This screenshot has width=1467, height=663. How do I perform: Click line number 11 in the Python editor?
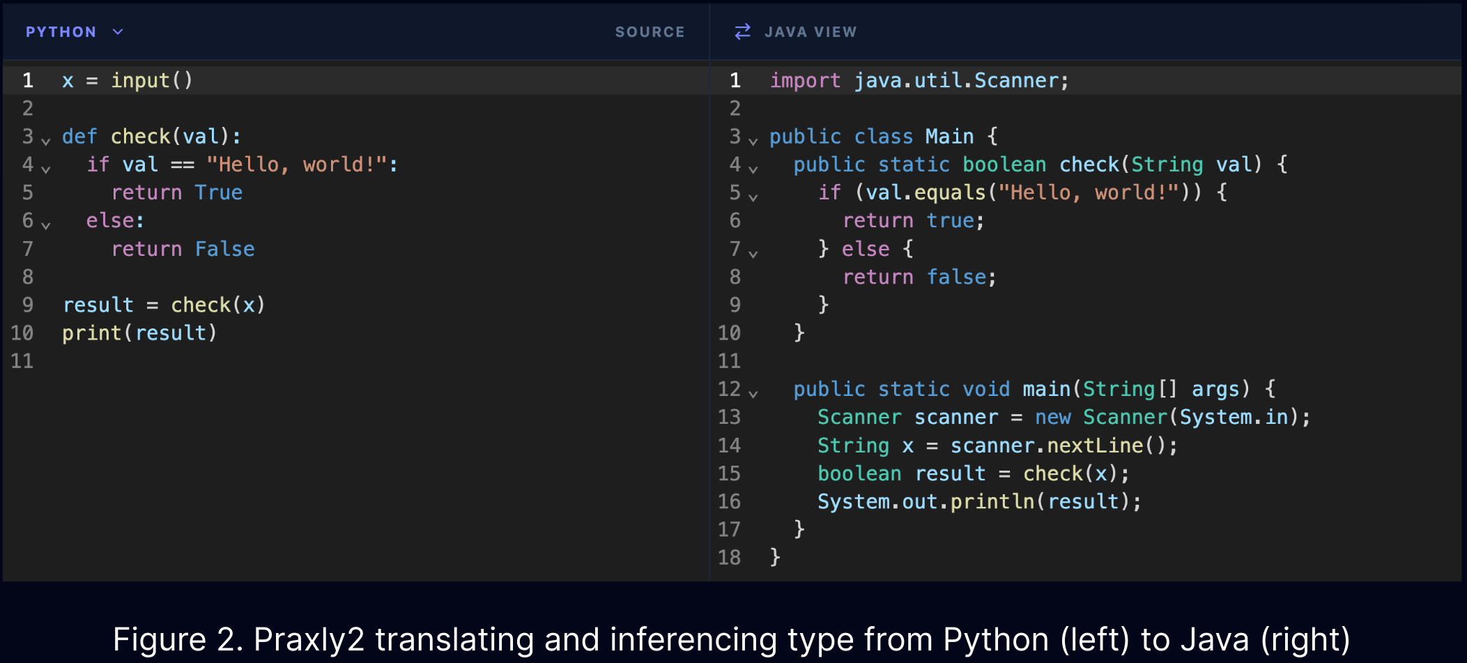click(22, 361)
